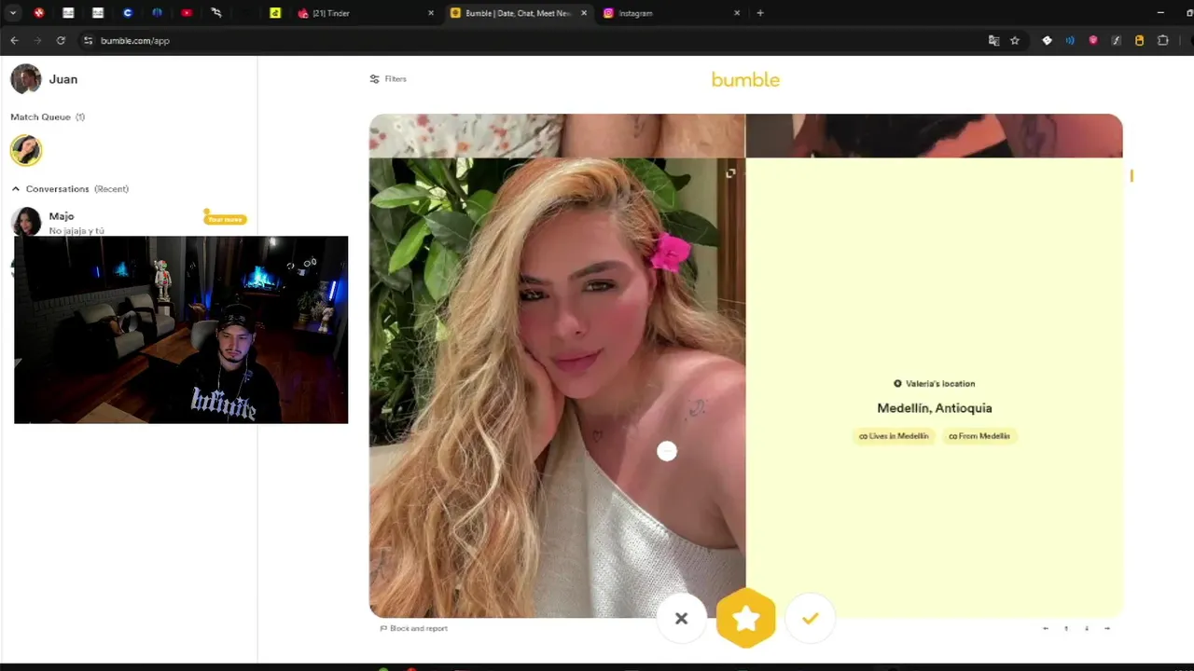The height and width of the screenshot is (671, 1194).
Task: SuperSwipe Valeria with the yellow star
Action: [x=745, y=618]
